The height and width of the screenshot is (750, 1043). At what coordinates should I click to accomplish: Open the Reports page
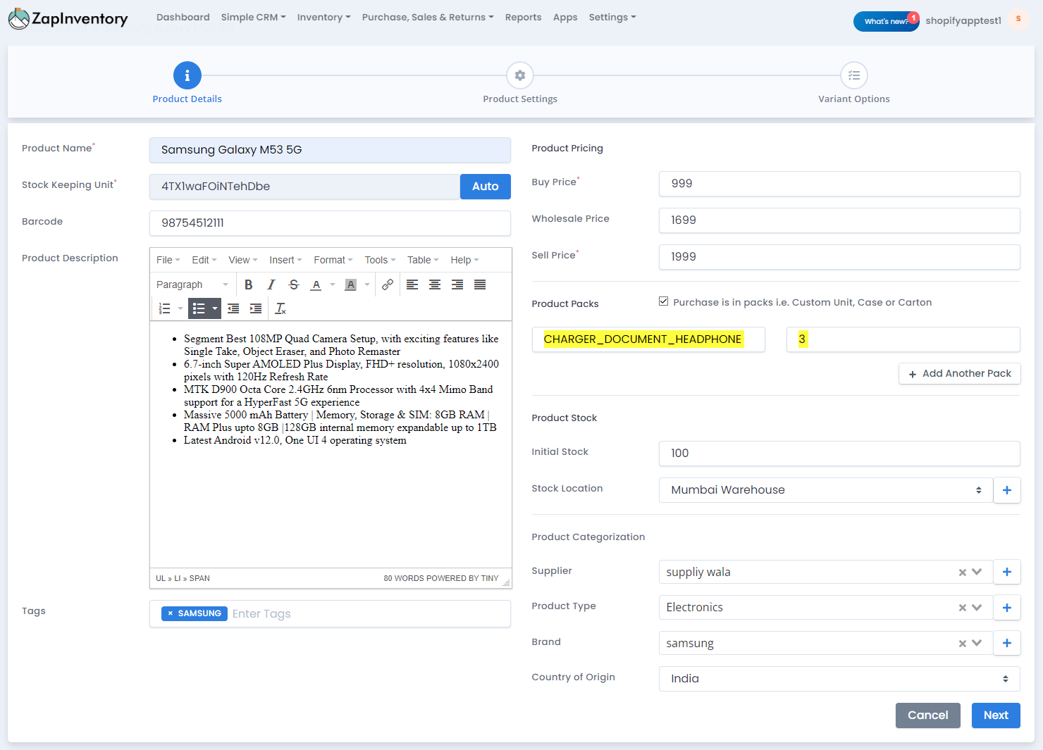pyautogui.click(x=523, y=17)
